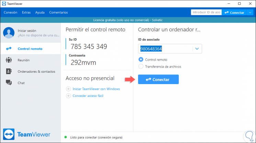Select the Control remoto radio button
Screen dimensions: 256x143
click(x=141, y=60)
